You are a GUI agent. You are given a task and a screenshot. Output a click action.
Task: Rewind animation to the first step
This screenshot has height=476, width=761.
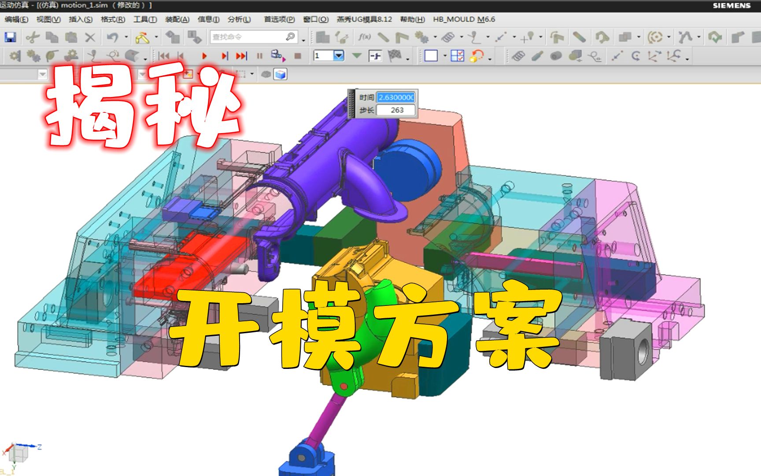click(x=165, y=56)
